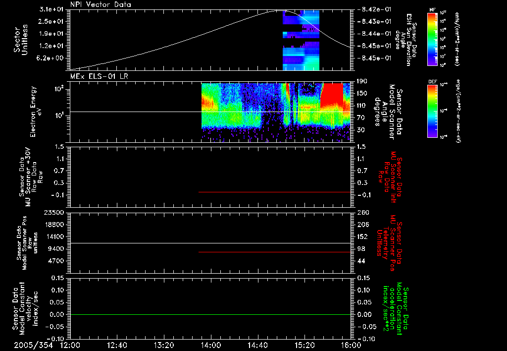Click the "260" telemetry position tick
The height and width of the screenshot is (351, 507).
tap(363, 213)
